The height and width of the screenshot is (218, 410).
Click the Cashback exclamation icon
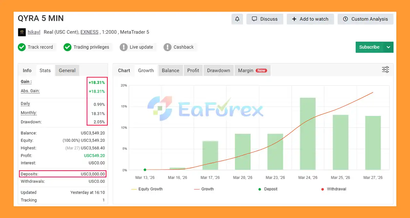point(168,47)
